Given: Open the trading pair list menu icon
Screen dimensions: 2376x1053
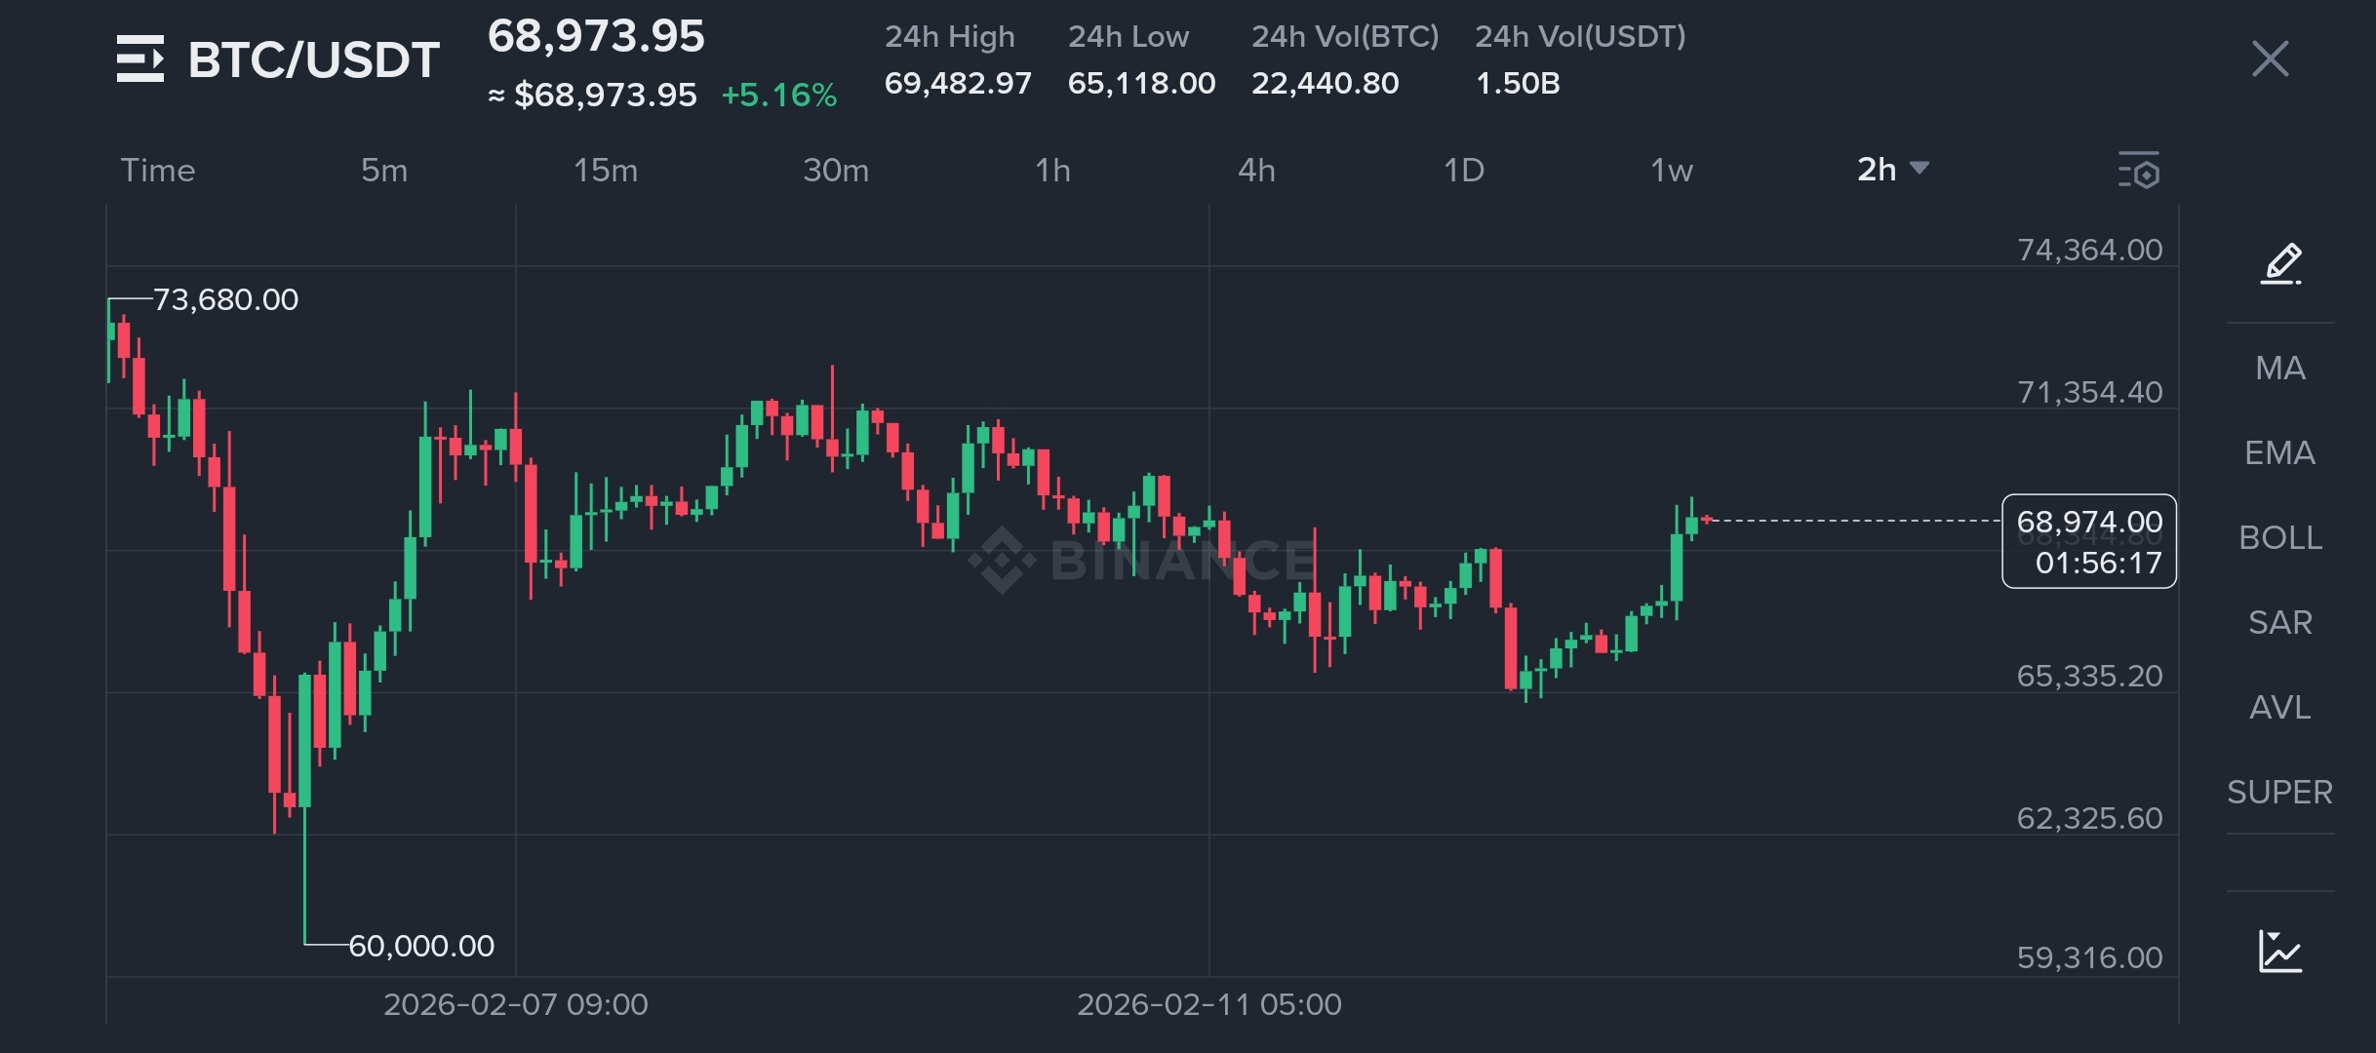Looking at the screenshot, I should tap(140, 58).
